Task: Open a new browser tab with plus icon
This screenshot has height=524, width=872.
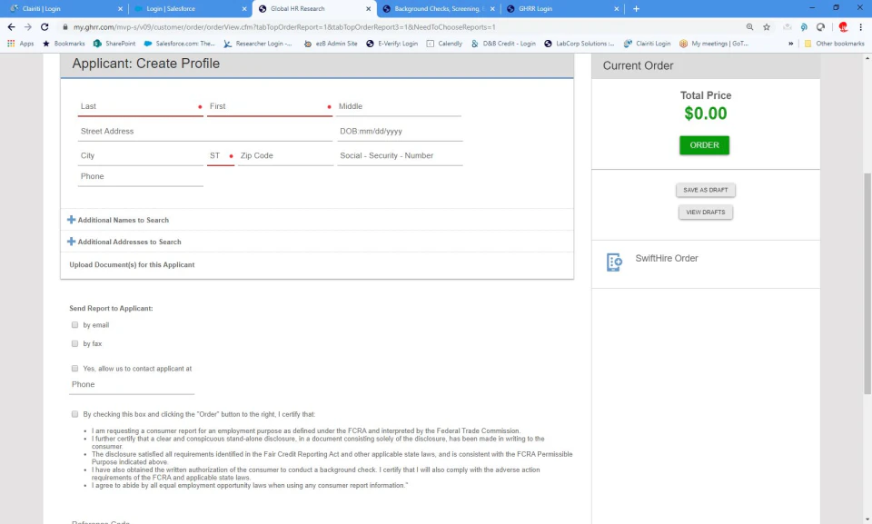Action: [636, 8]
